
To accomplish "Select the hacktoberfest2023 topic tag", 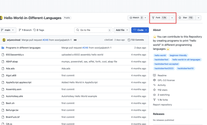I will click(x=164, y=68).
